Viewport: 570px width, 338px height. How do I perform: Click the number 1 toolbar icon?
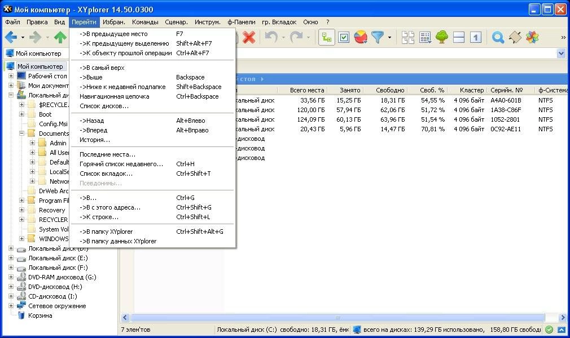click(x=476, y=37)
